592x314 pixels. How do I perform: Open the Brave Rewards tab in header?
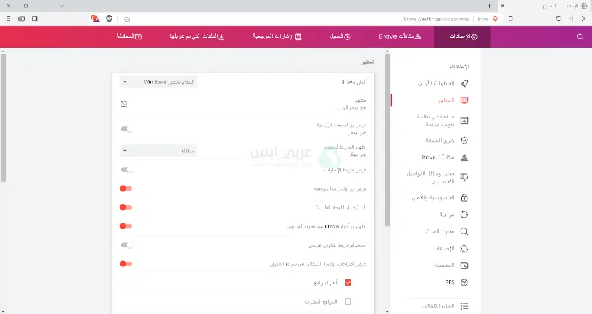coord(400,36)
